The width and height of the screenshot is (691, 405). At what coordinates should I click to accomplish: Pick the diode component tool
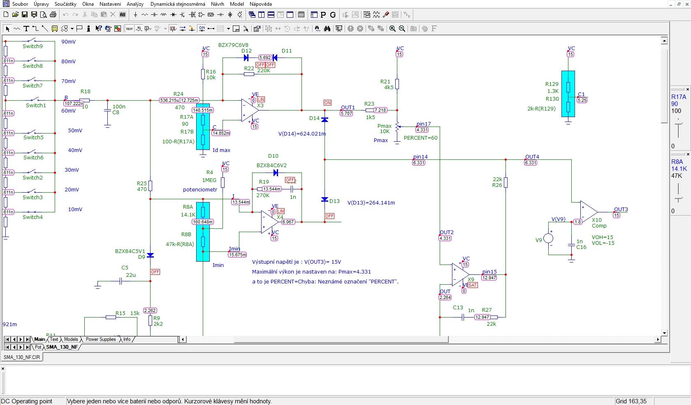173,15
